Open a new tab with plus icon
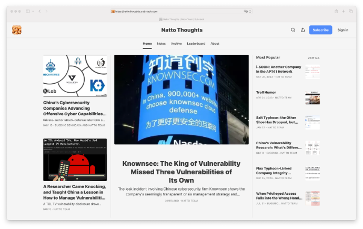 (344, 11)
